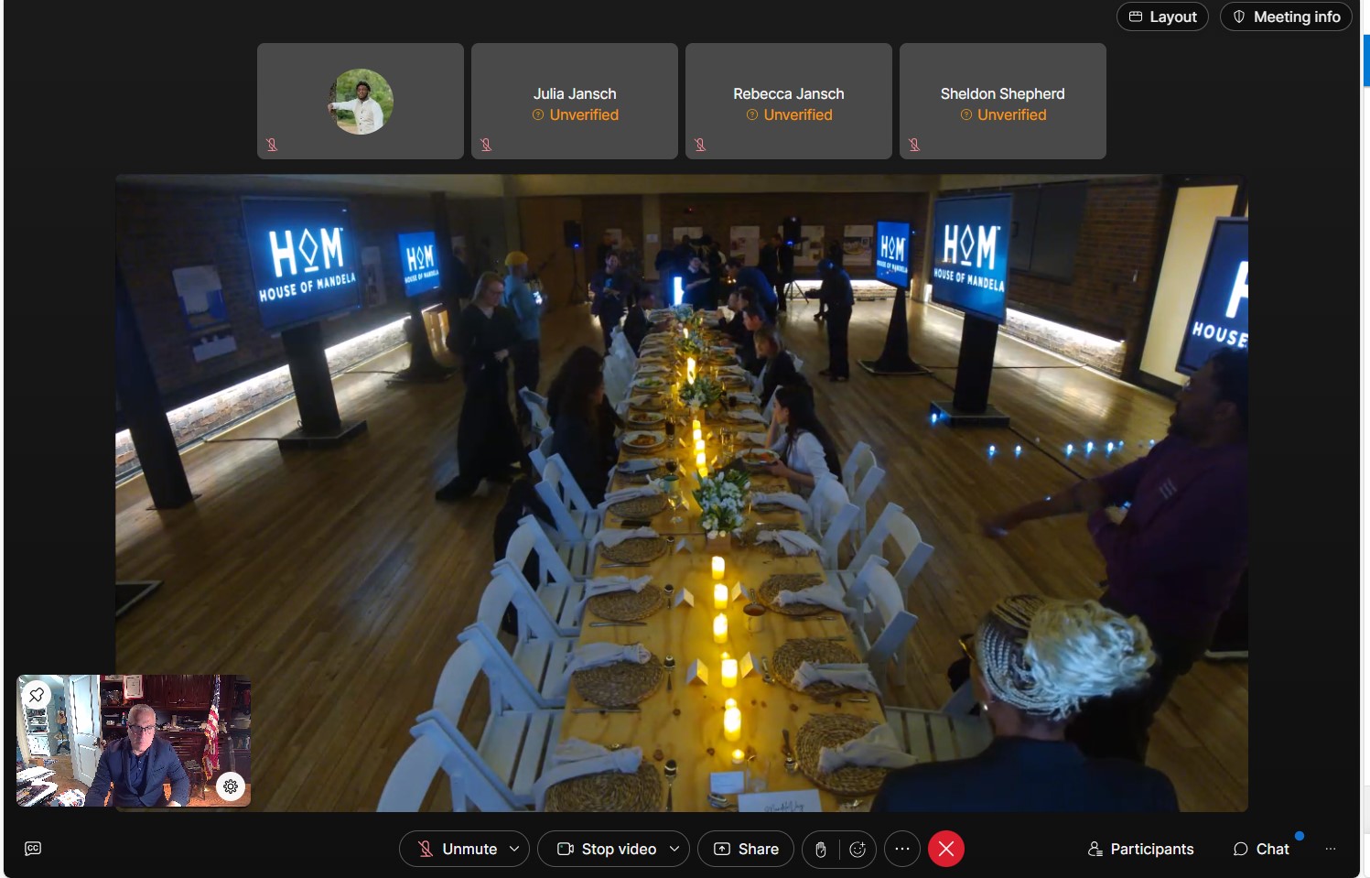Click the Share content button

pyautogui.click(x=746, y=850)
